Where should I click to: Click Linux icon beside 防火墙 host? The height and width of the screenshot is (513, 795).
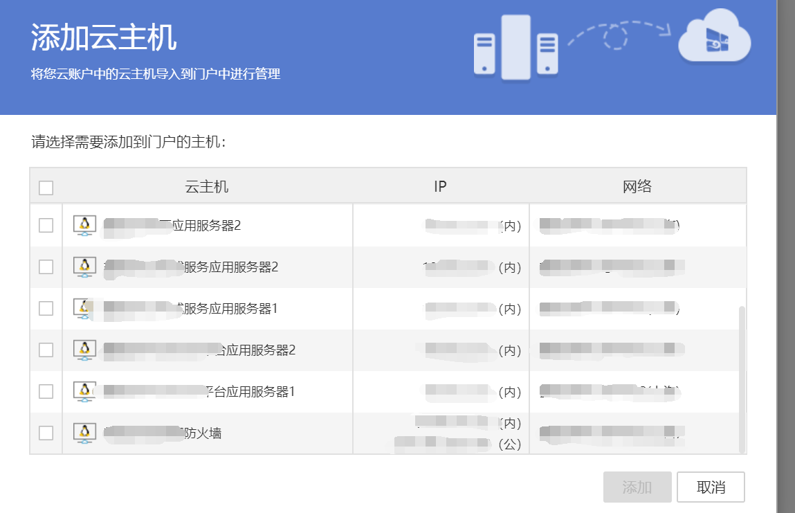(x=84, y=433)
